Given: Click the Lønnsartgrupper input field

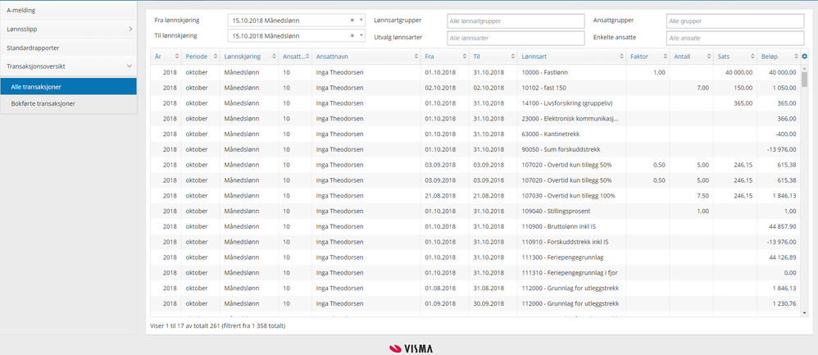Looking at the screenshot, I should pyautogui.click(x=516, y=20).
